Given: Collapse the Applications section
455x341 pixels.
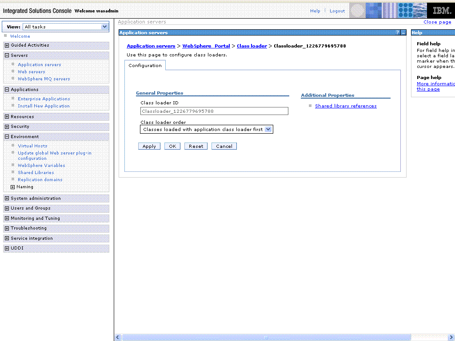Looking at the screenshot, I should 7,90.
